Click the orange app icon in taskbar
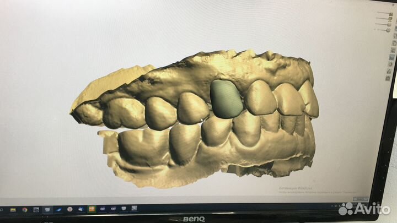The width and height of the screenshot is (397, 223). [x=92, y=209]
